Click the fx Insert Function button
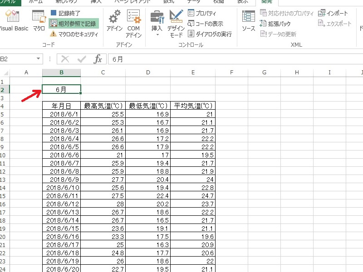The image size is (363, 272). [x=98, y=59]
